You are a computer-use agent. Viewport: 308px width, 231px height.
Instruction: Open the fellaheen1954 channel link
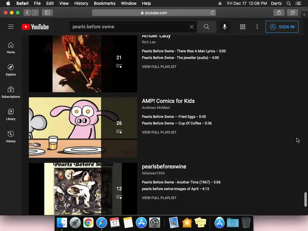[x=153, y=173]
